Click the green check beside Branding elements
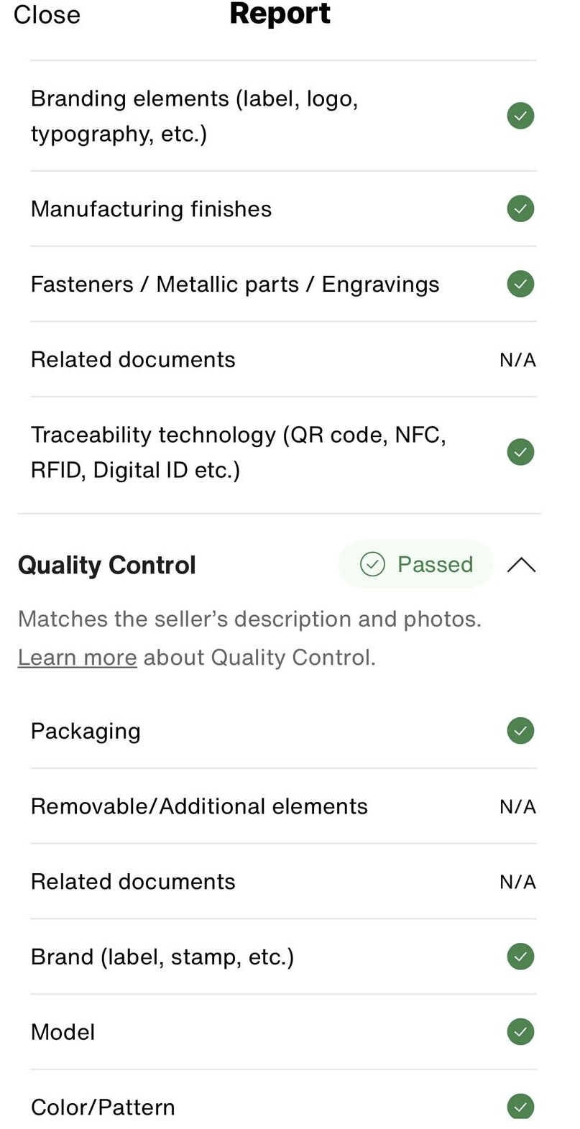This screenshot has width=580, height=1129. [520, 116]
